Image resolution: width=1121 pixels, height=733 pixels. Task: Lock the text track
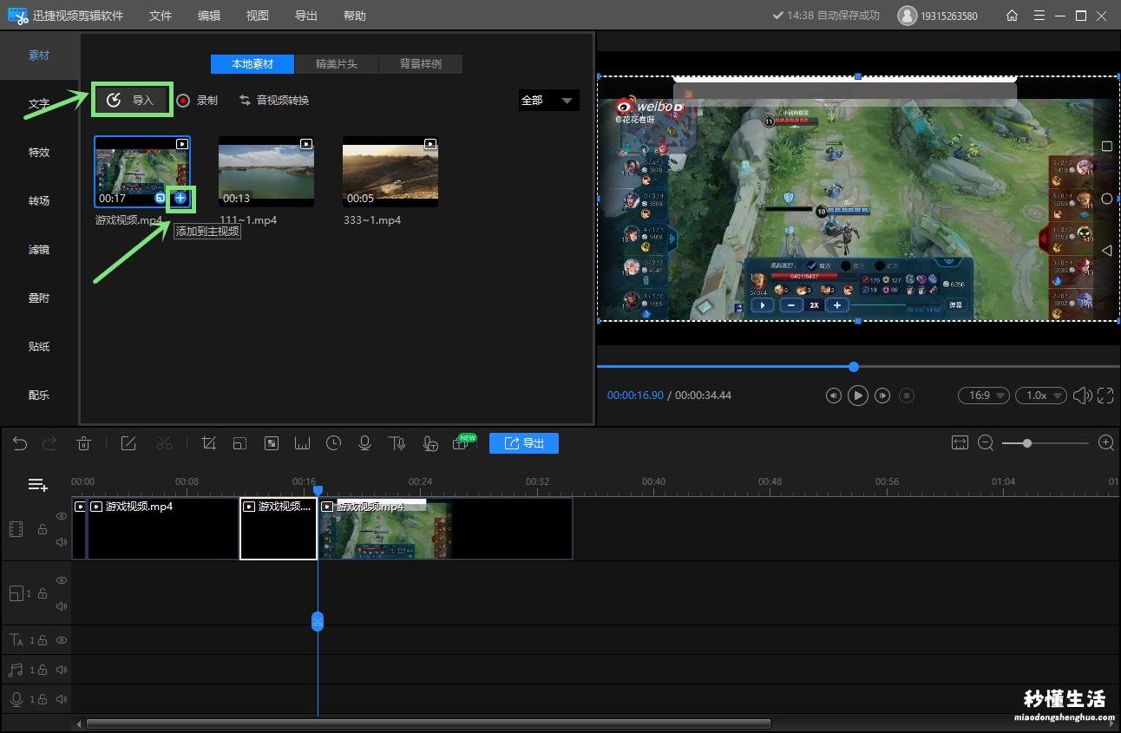pos(42,640)
